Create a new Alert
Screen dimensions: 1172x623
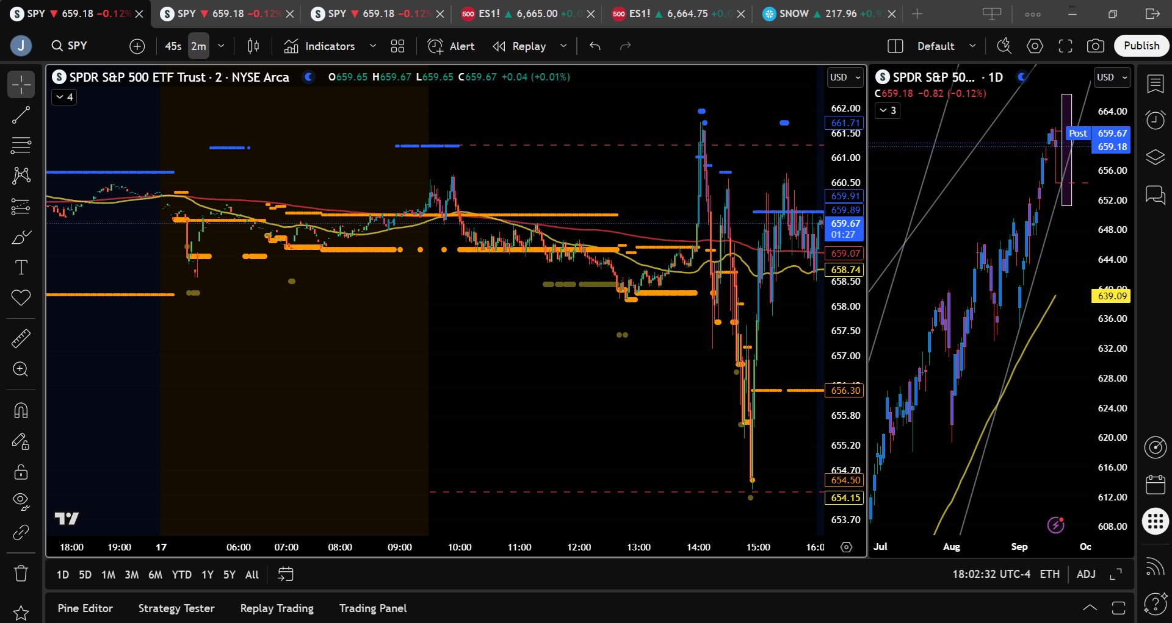451,46
